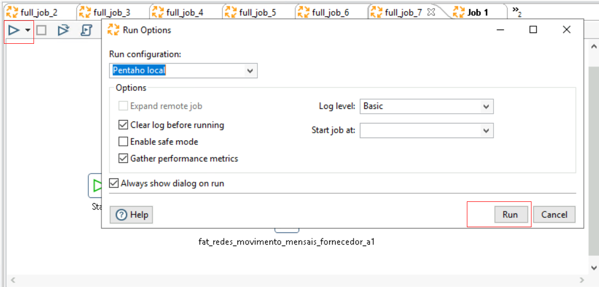
Task: Open the run options arrow beside the play icon
Action: (x=28, y=31)
